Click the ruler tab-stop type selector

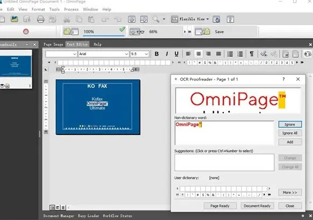click(46, 70)
